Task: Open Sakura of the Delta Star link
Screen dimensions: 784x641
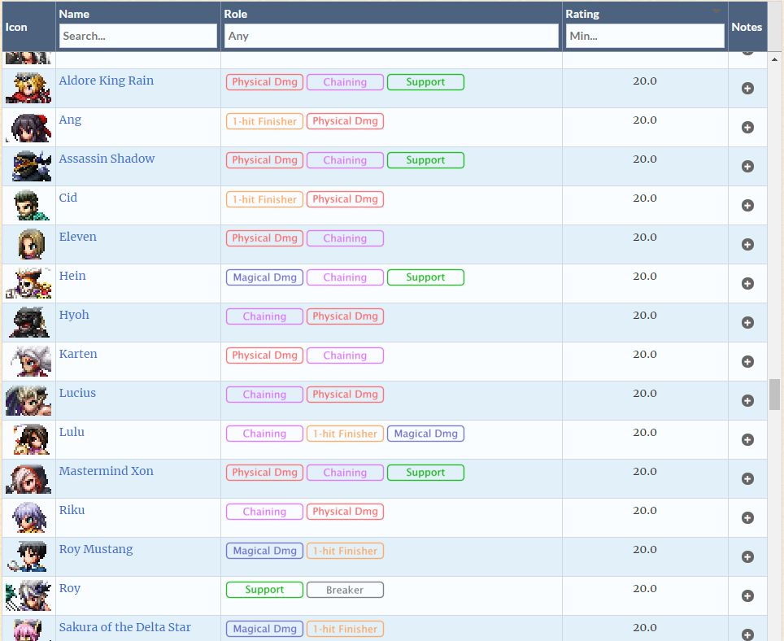Action: point(125,627)
